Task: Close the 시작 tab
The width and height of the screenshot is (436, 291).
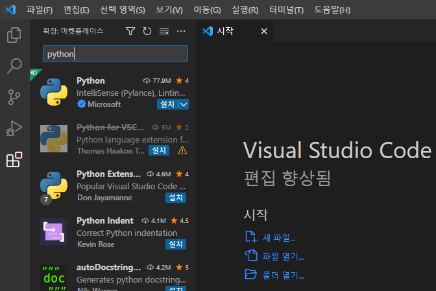Action: (264, 31)
